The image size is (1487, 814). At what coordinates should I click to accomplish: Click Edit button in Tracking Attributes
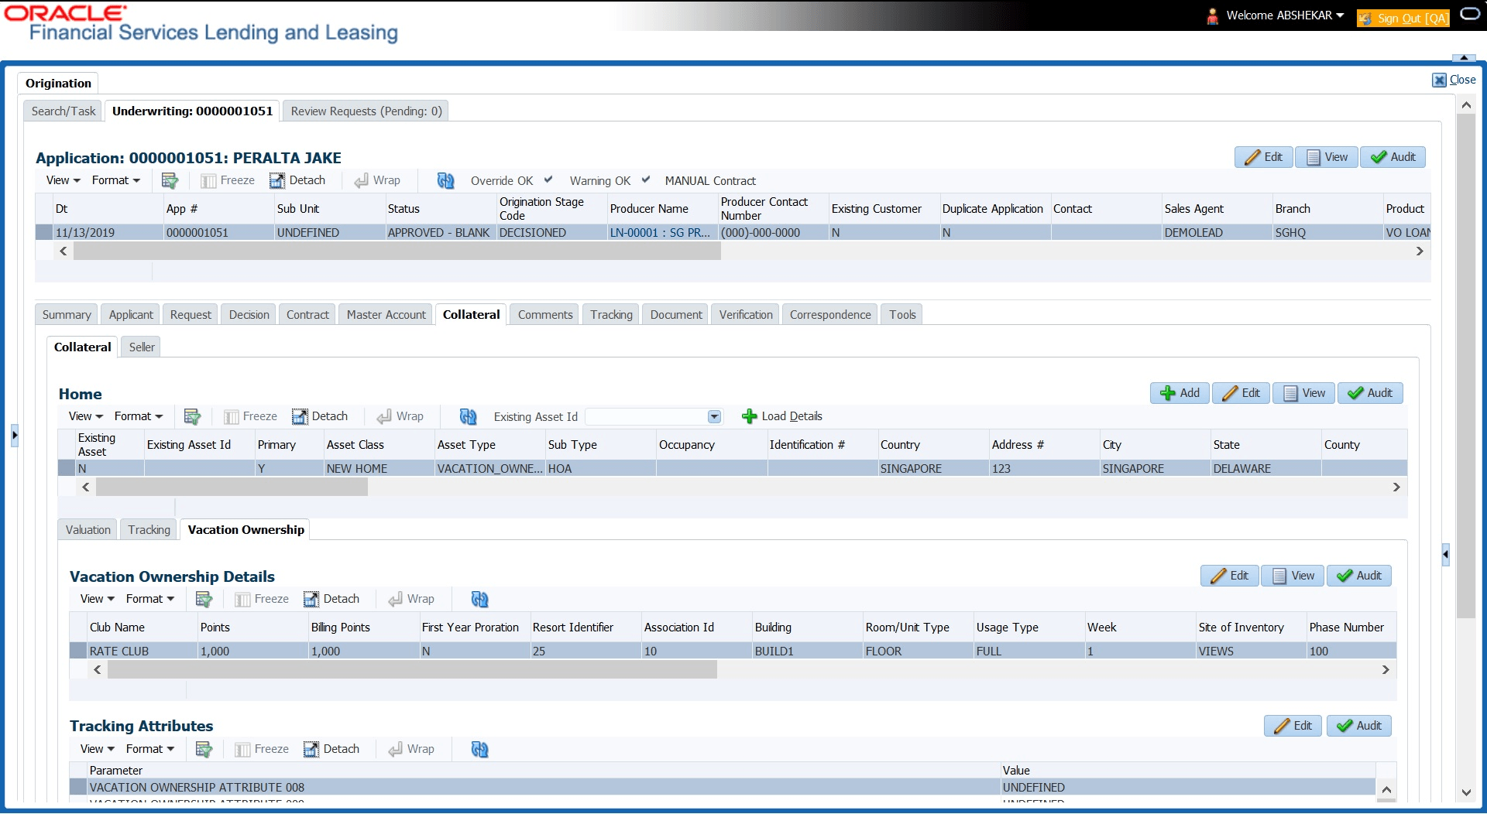point(1293,726)
